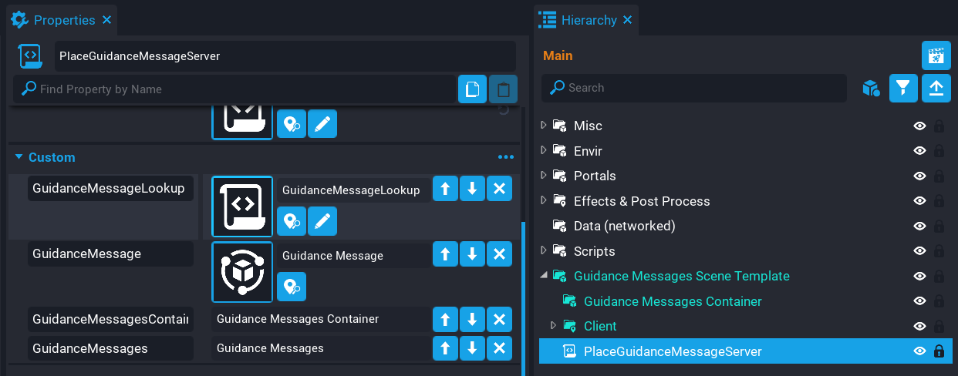958x376 pixels.
Task: Collapse Guidance Messages Scene Template
Action: click(543, 276)
